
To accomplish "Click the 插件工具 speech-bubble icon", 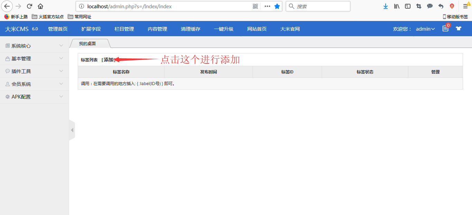I will [8, 71].
